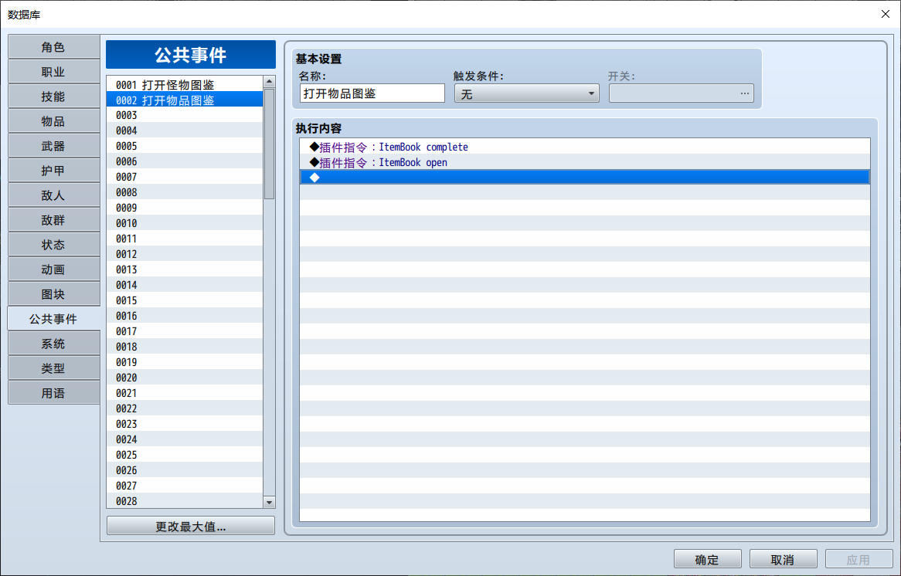This screenshot has height=576, width=901.
Task: Select the 物品 tab
Action: pyautogui.click(x=53, y=121)
